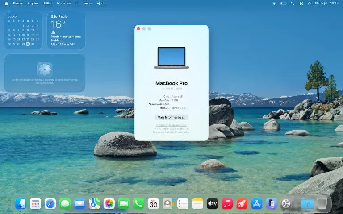Open App Store in Dock

coord(257,203)
